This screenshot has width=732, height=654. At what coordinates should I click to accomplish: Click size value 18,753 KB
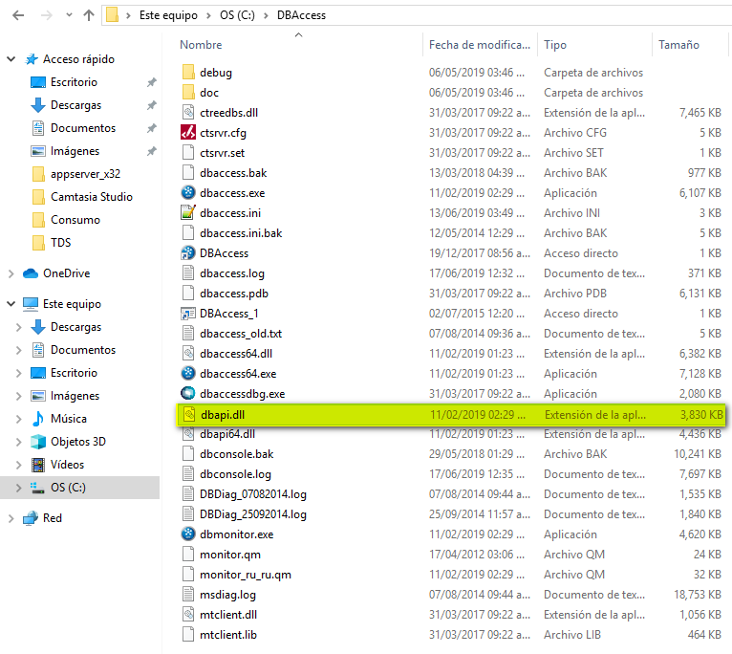click(x=698, y=595)
